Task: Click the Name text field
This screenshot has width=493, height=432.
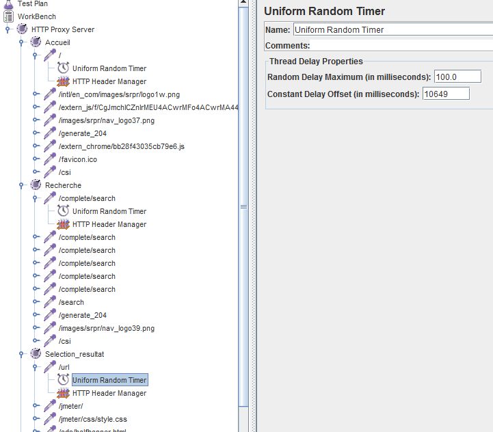Action: tap(392, 30)
